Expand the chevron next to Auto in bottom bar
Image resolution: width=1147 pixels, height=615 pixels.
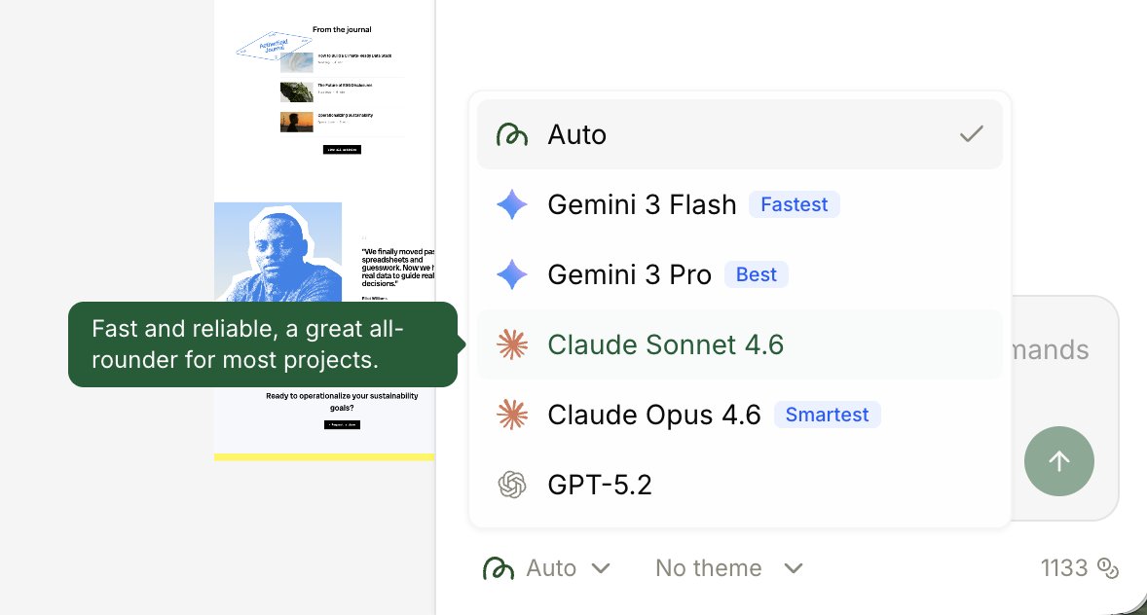(x=601, y=568)
